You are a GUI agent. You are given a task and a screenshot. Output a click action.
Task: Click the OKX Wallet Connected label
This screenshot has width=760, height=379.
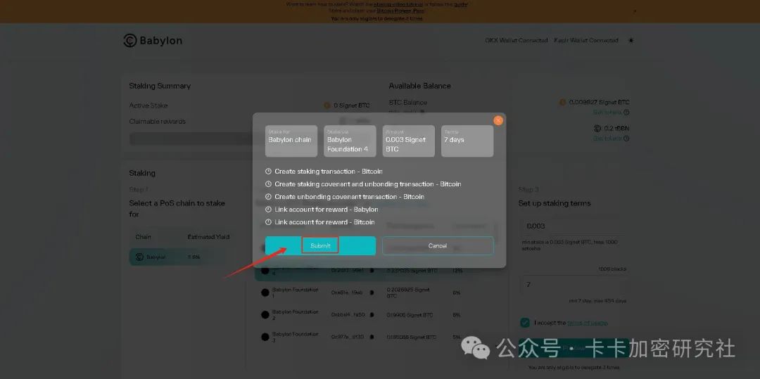(x=517, y=41)
